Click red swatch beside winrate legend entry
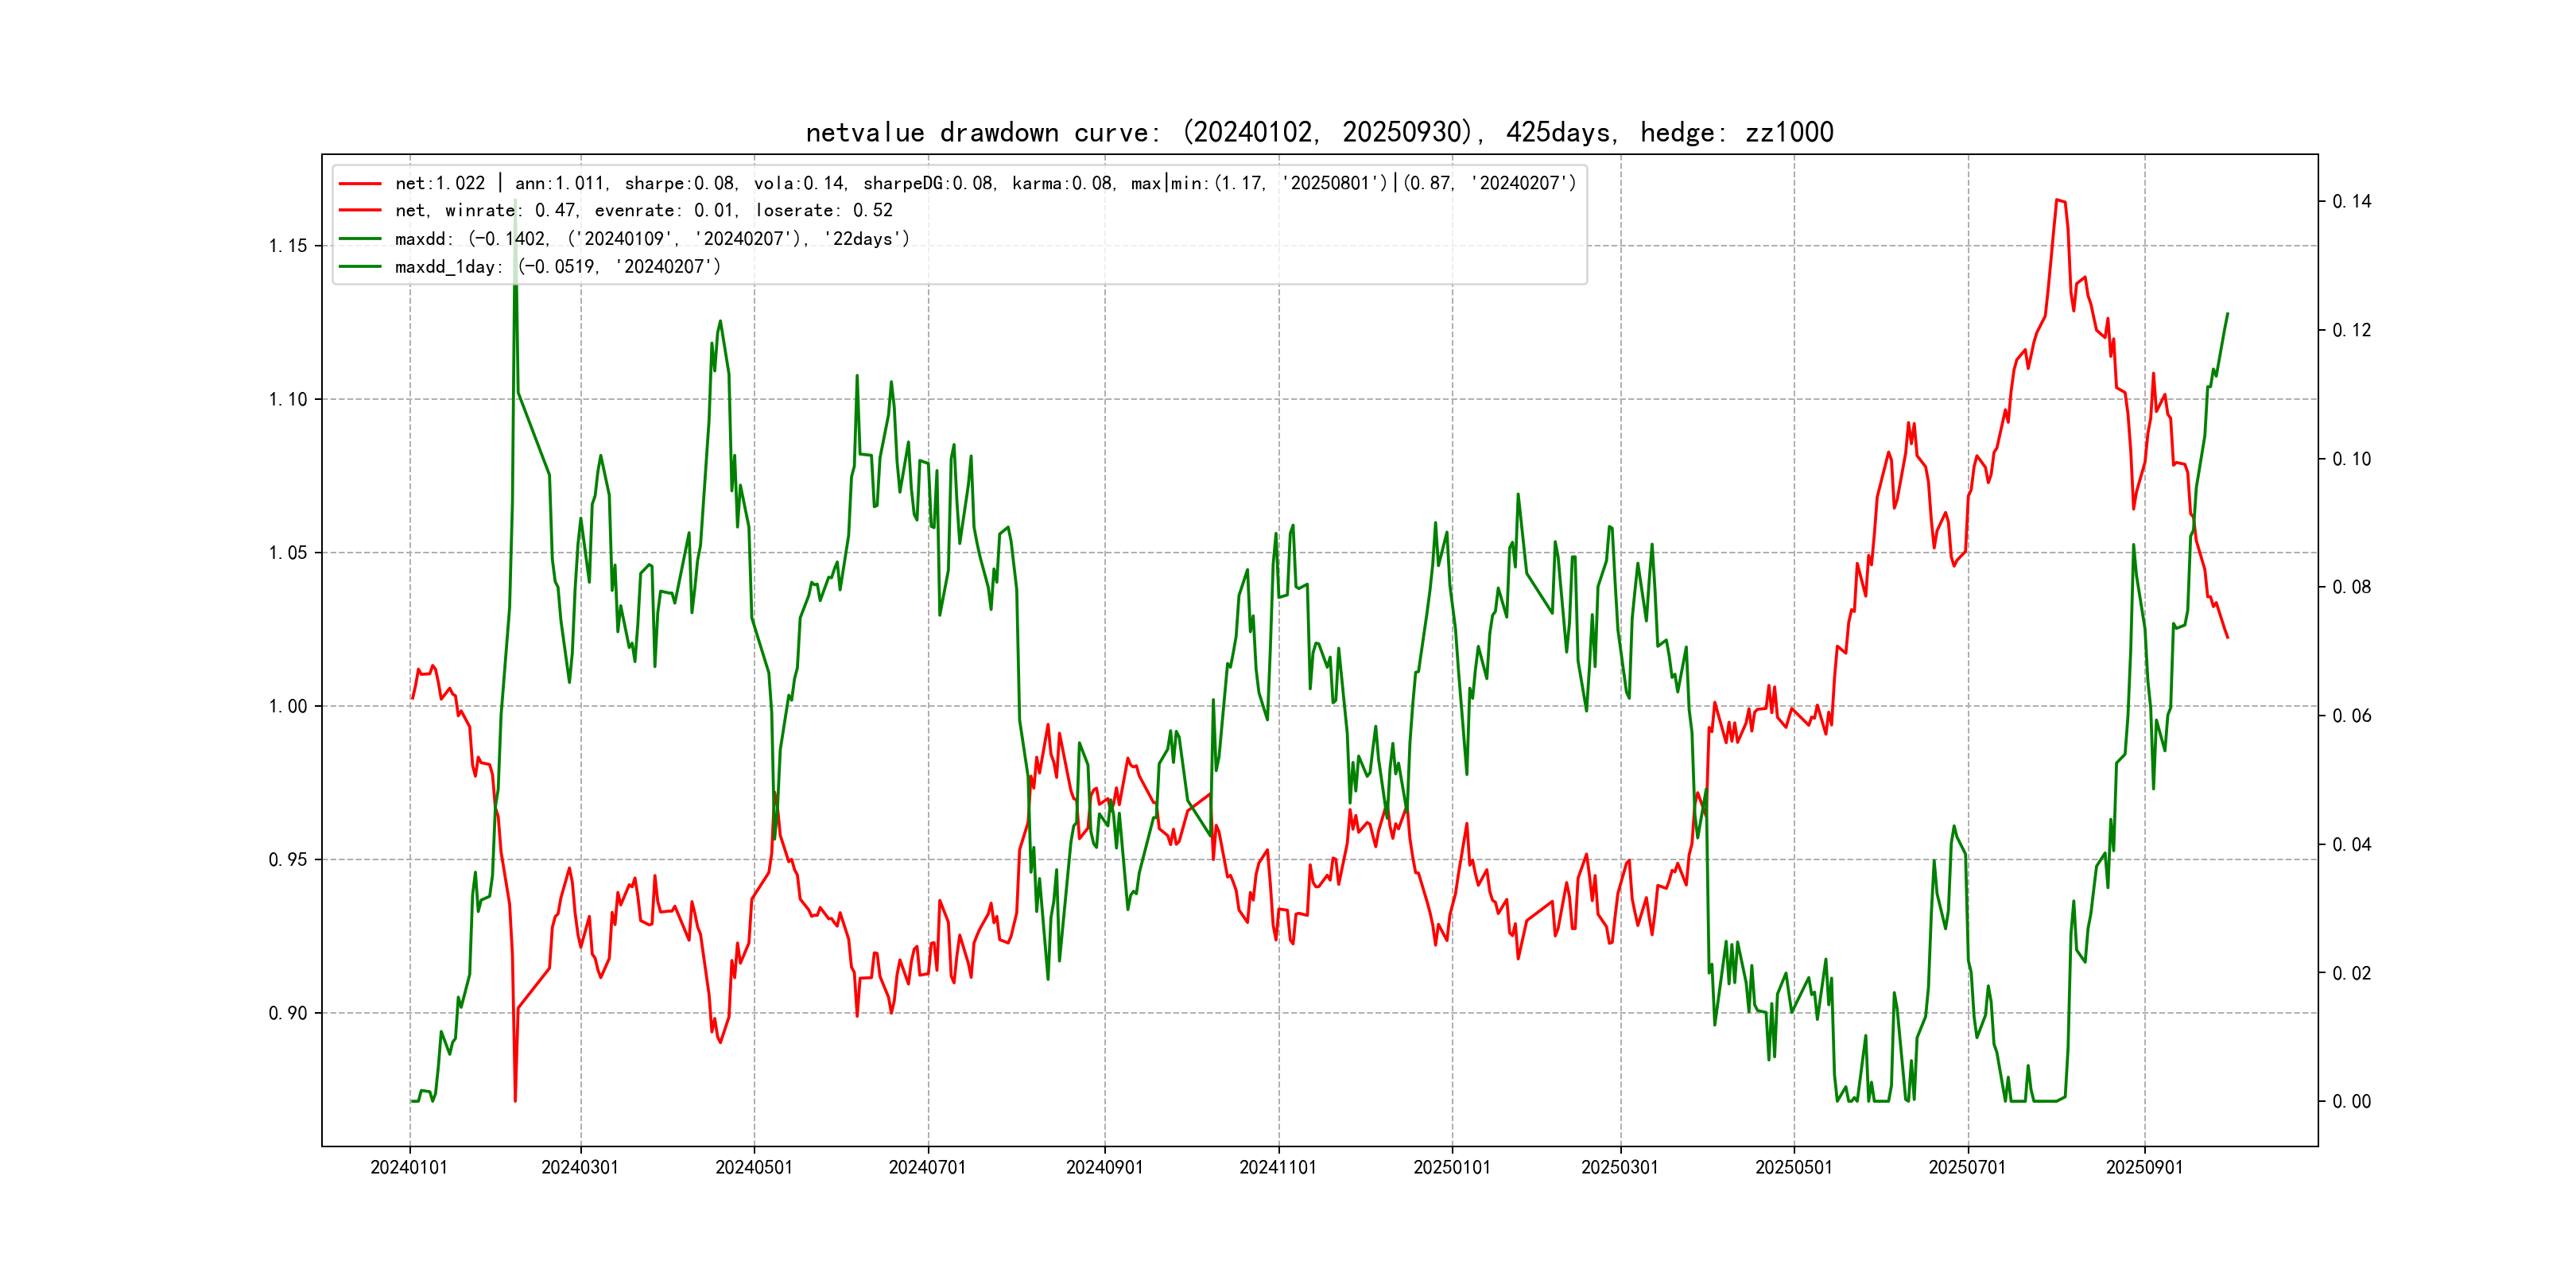Viewport: 2576px width, 1288px height. [360, 211]
